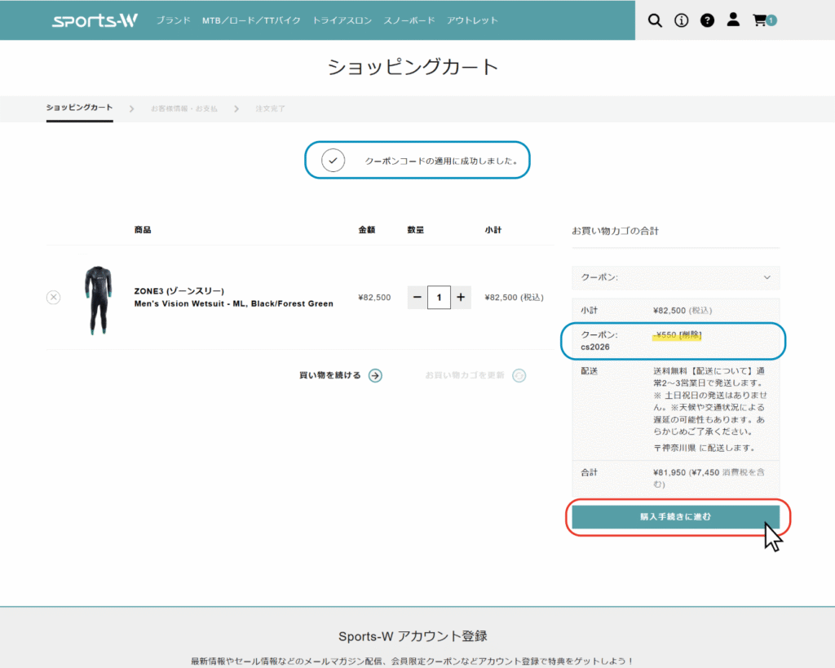Open the ブランド menu

[174, 20]
